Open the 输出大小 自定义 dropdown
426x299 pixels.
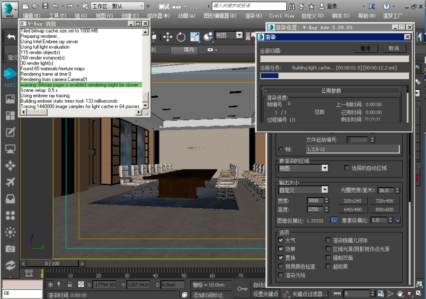[x=303, y=190]
